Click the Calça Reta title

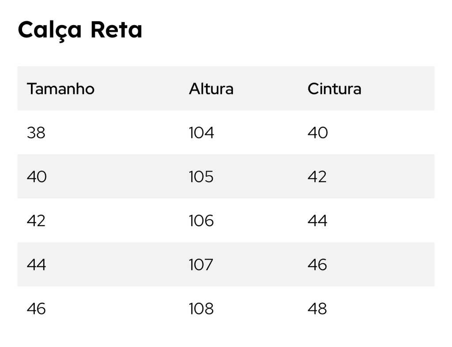coord(80,30)
